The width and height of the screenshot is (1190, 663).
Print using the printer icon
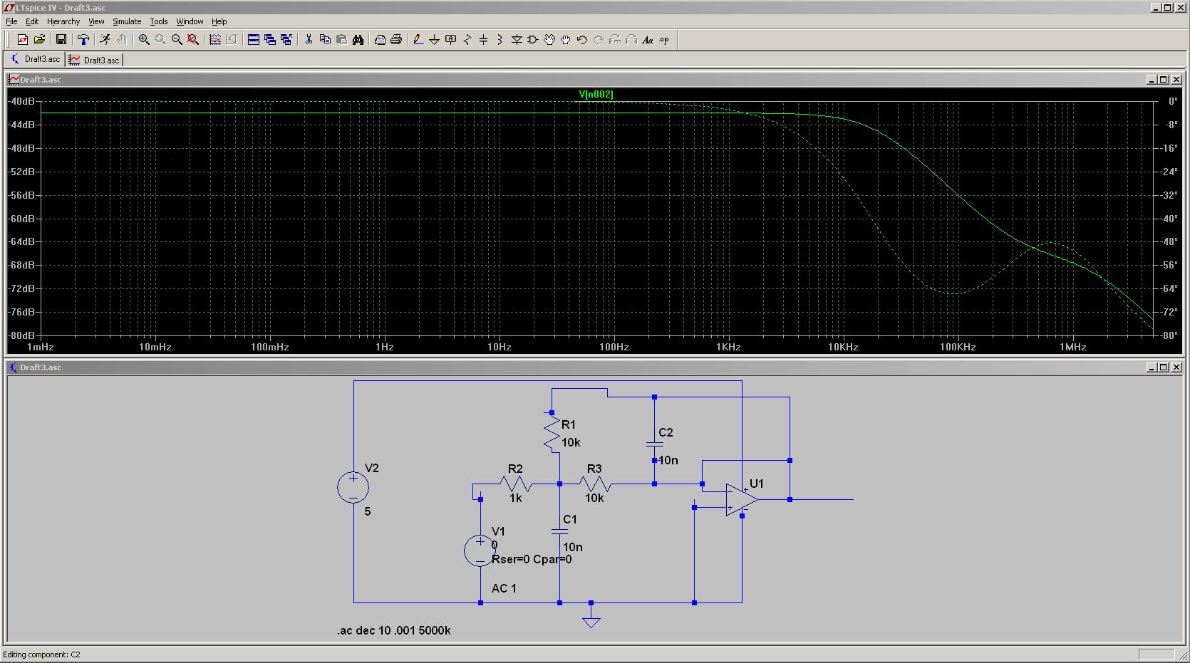click(396, 40)
